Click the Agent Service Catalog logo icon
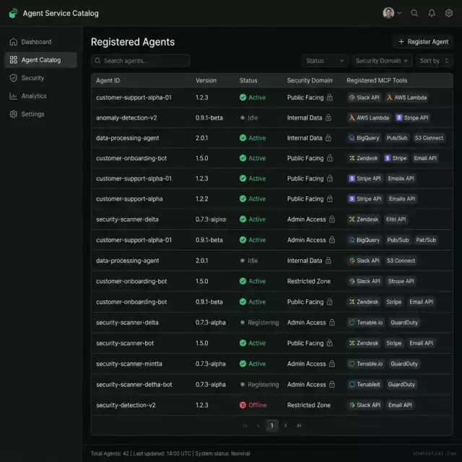462x462 pixels. click(13, 13)
